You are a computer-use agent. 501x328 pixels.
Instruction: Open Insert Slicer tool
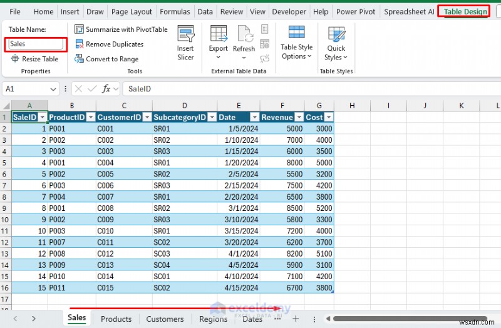click(x=185, y=43)
